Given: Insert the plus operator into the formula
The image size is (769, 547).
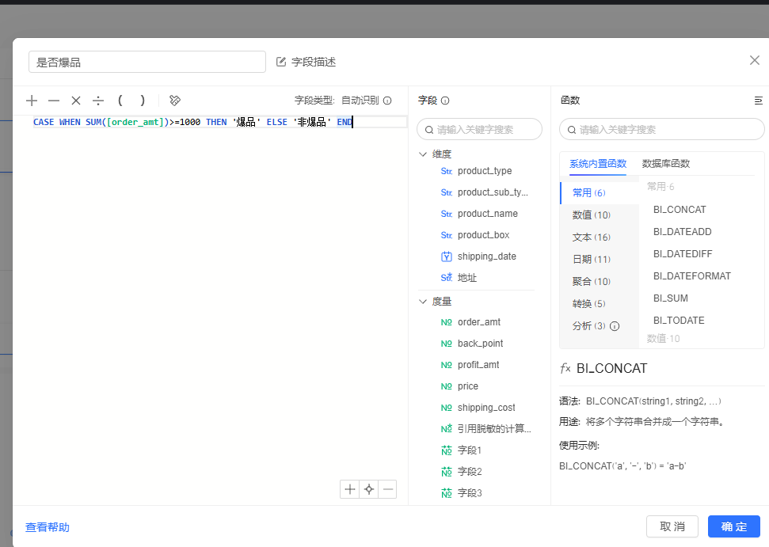Looking at the screenshot, I should [32, 101].
